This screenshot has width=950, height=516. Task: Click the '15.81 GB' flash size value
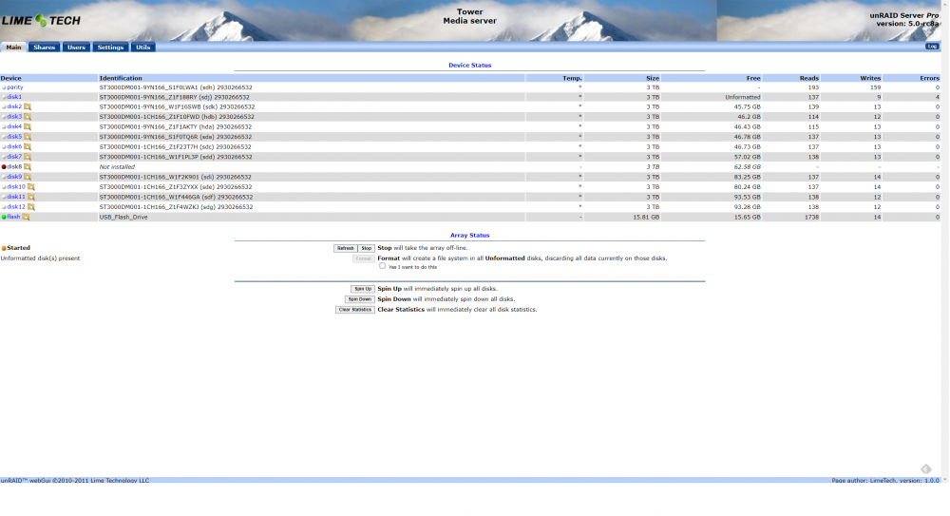(x=646, y=217)
